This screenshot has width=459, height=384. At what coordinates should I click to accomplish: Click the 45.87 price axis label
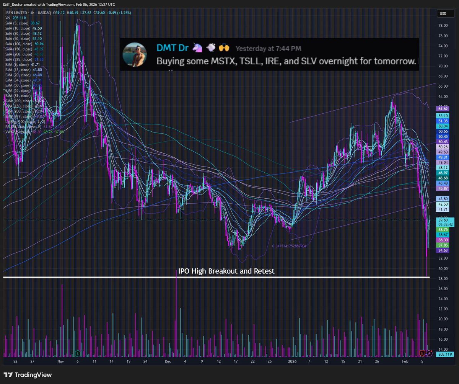pyautogui.click(x=443, y=188)
